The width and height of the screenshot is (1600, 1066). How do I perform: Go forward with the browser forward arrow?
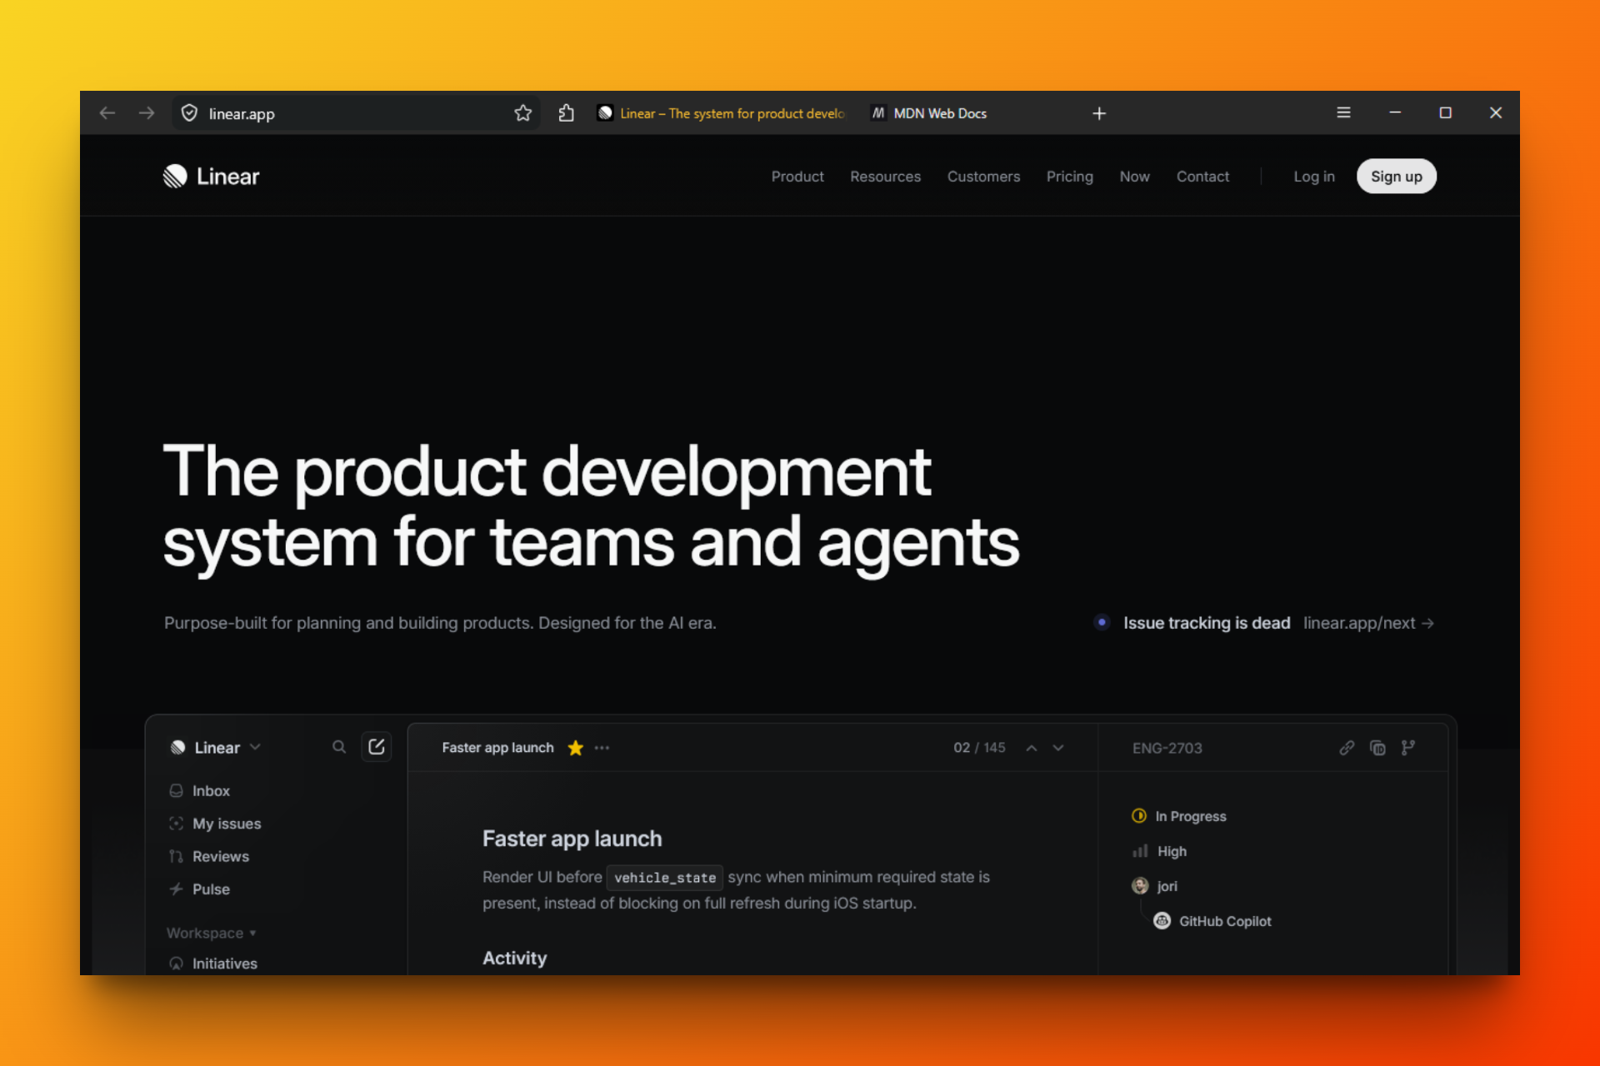coord(147,113)
